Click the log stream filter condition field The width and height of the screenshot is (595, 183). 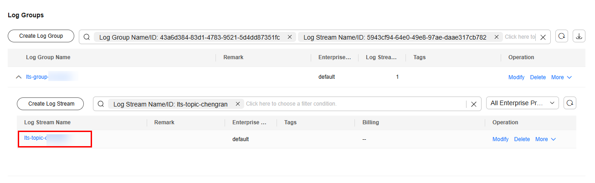point(355,104)
